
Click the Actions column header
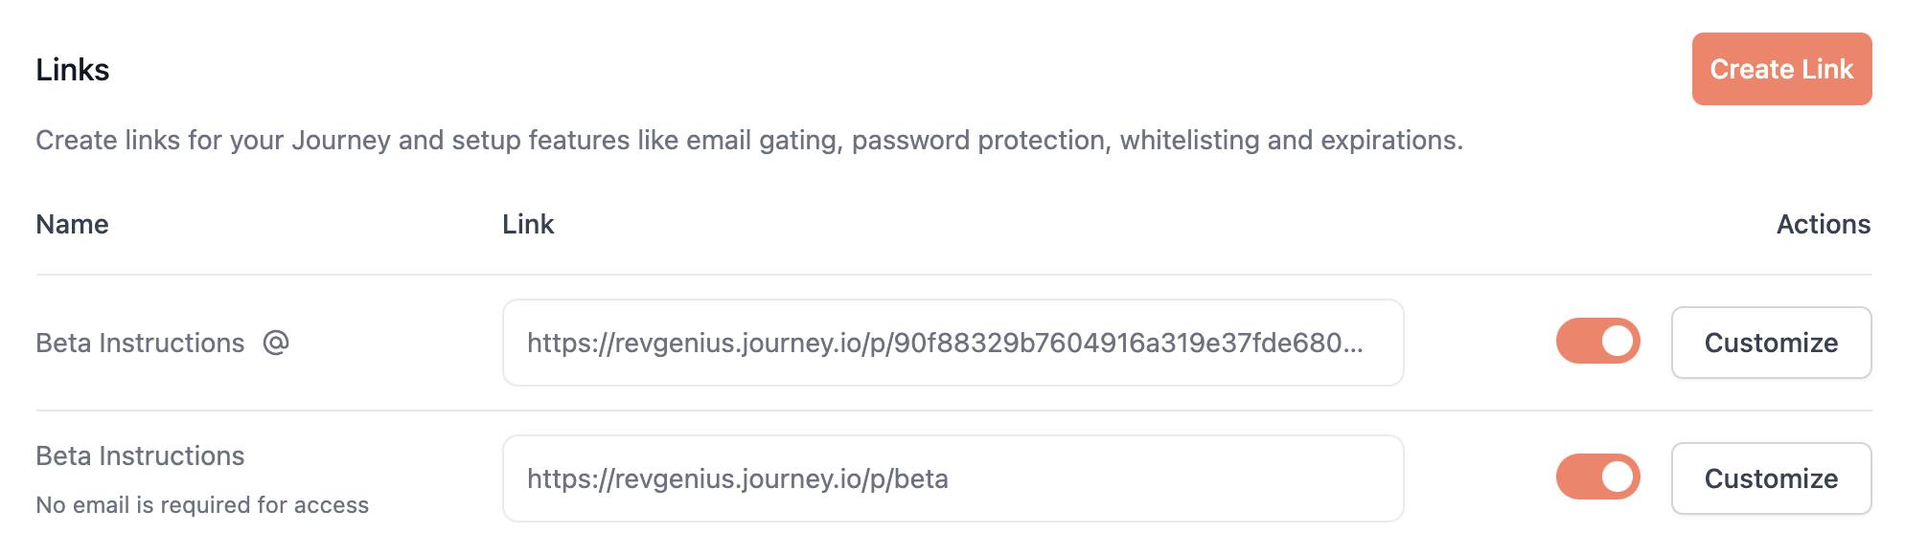tap(1824, 224)
